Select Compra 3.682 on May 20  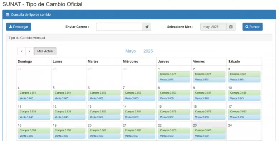click(104, 131)
